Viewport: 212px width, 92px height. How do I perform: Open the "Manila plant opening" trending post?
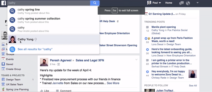pos(164,27)
